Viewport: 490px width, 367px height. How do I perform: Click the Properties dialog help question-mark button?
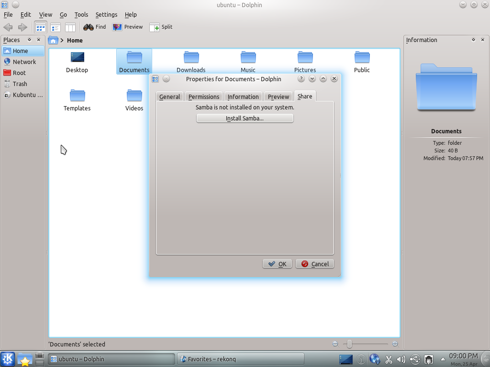pyautogui.click(x=301, y=79)
